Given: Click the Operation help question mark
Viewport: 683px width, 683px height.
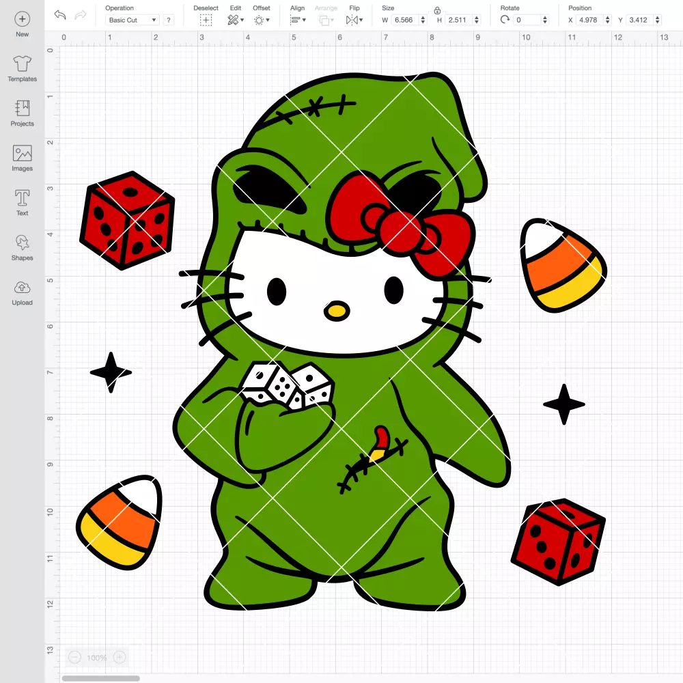Looking at the screenshot, I should [169, 20].
